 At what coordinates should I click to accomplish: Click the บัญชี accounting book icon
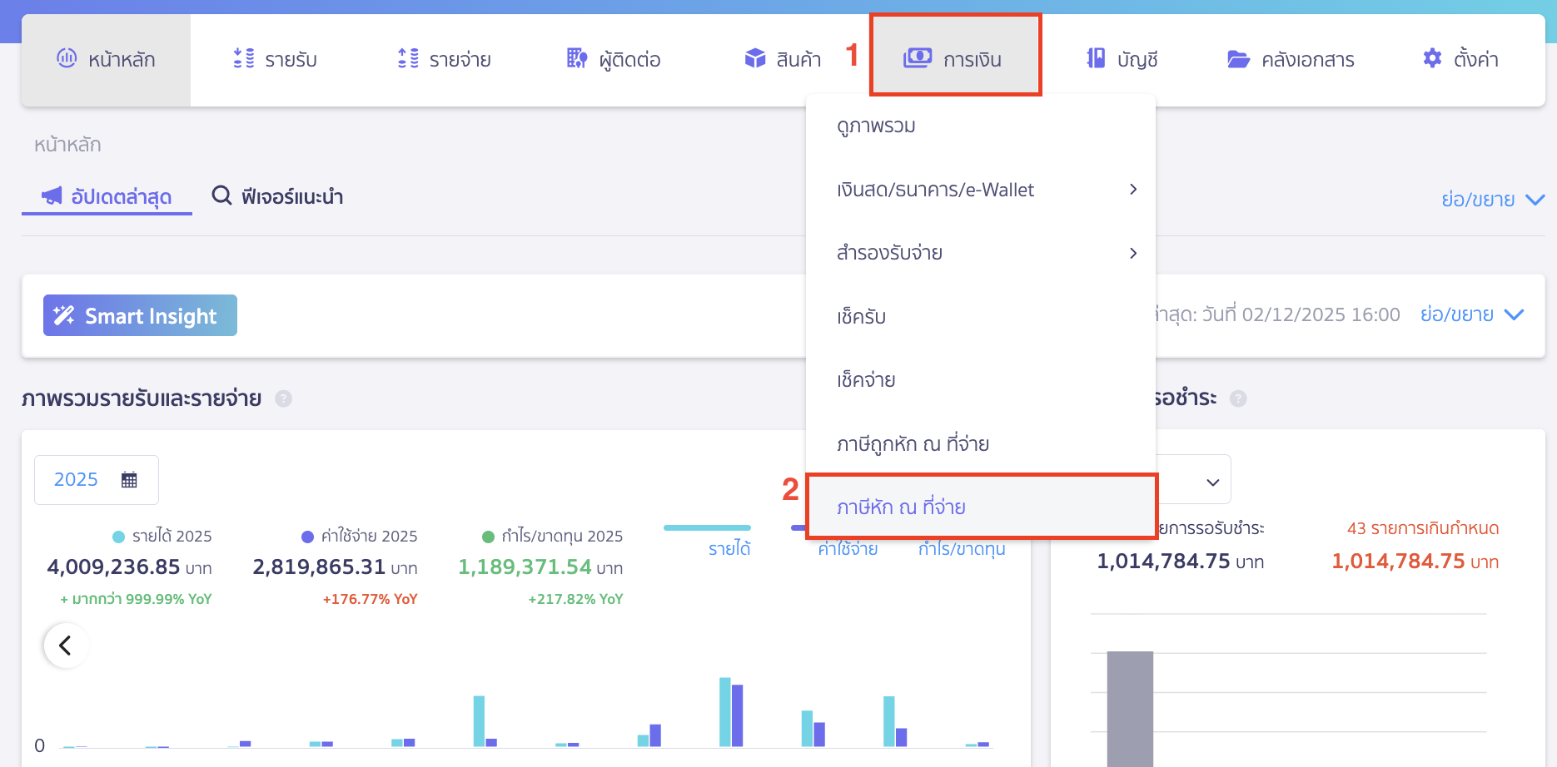click(x=1096, y=58)
